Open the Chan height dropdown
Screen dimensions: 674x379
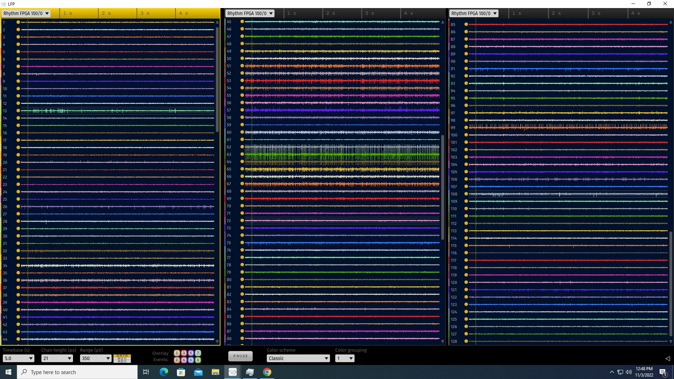click(x=57, y=358)
